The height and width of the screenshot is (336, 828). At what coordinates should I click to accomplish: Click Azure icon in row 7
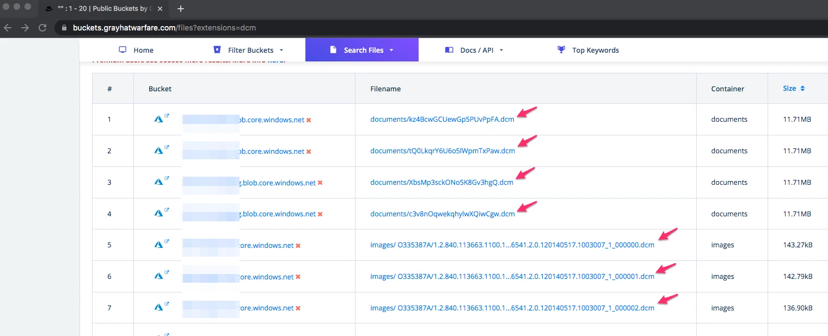coord(158,308)
